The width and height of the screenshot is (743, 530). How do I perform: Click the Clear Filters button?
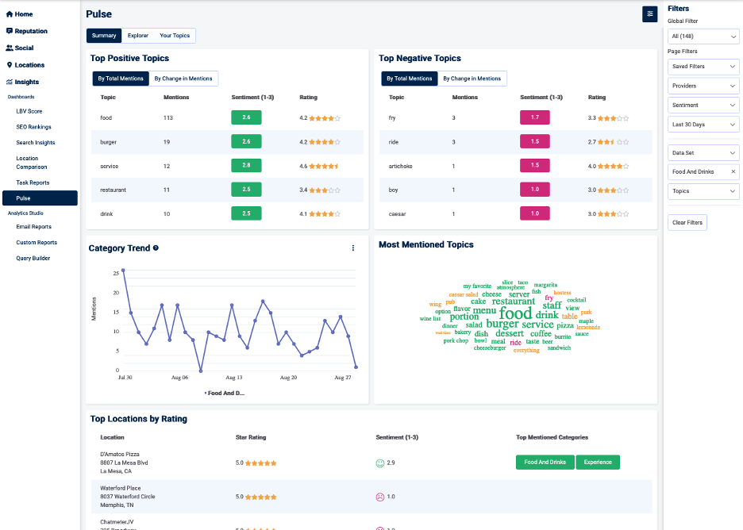pyautogui.click(x=687, y=222)
